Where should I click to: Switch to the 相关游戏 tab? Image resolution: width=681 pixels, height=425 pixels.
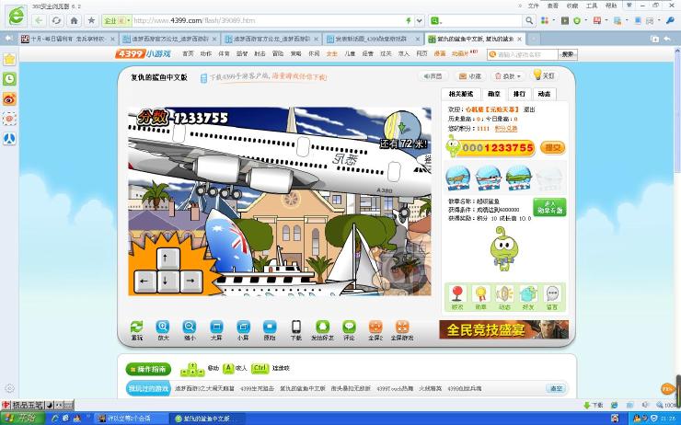(x=461, y=94)
